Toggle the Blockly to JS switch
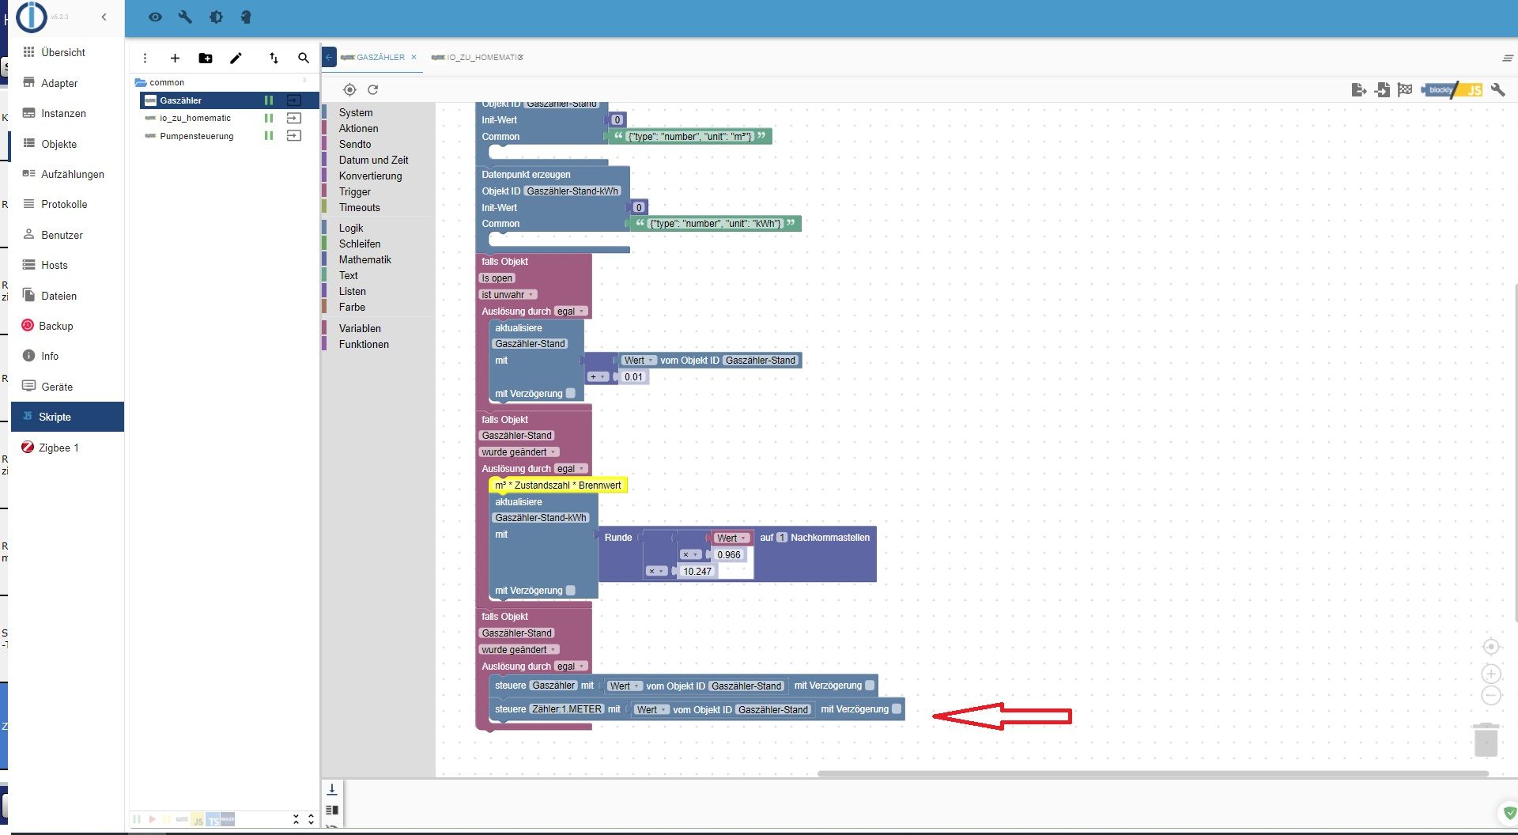Image resolution: width=1518 pixels, height=835 pixels. [x=1452, y=89]
